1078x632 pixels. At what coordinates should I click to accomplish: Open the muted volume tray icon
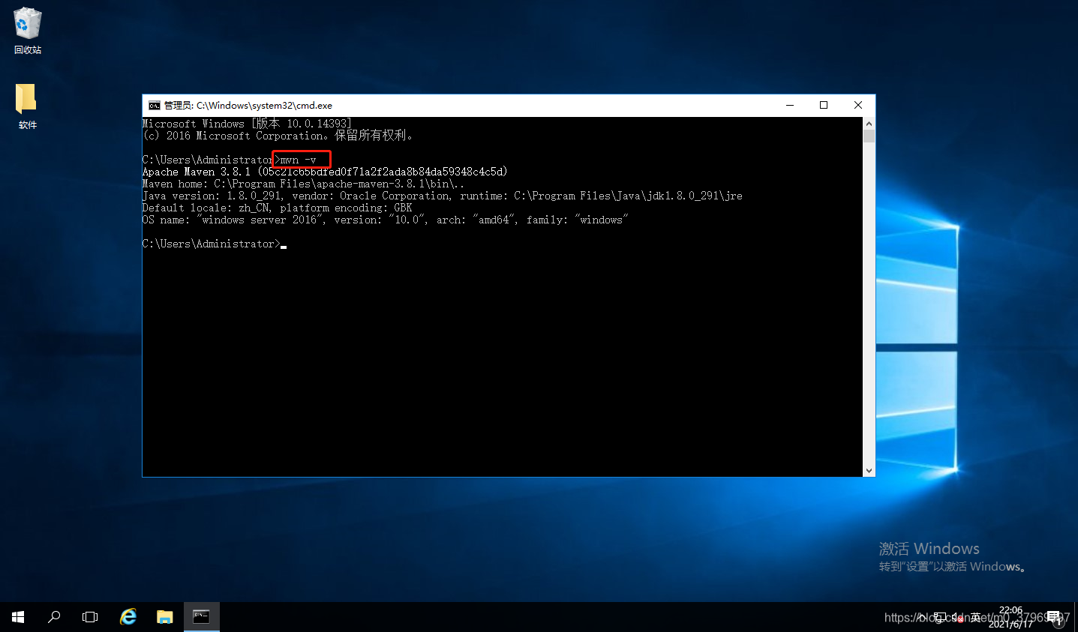tap(958, 618)
